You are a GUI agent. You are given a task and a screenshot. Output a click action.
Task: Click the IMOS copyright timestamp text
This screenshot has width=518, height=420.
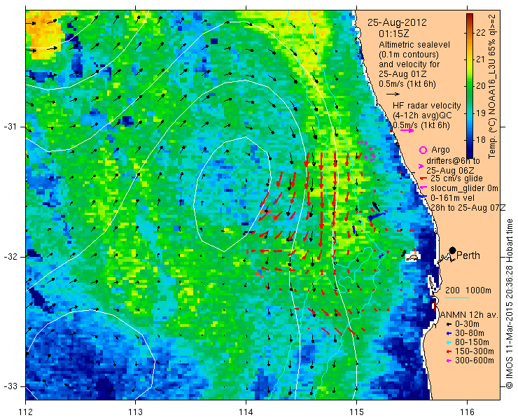click(510, 303)
